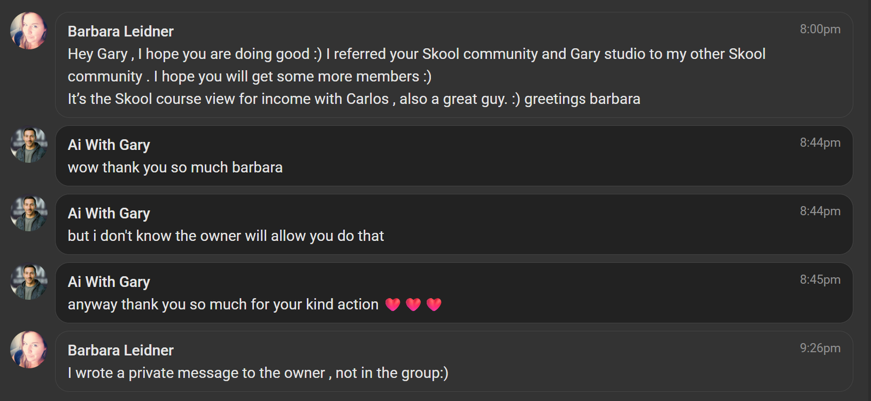The width and height of the screenshot is (871, 401).
Task: Click the 9:26pm timestamp
Action: [820, 348]
